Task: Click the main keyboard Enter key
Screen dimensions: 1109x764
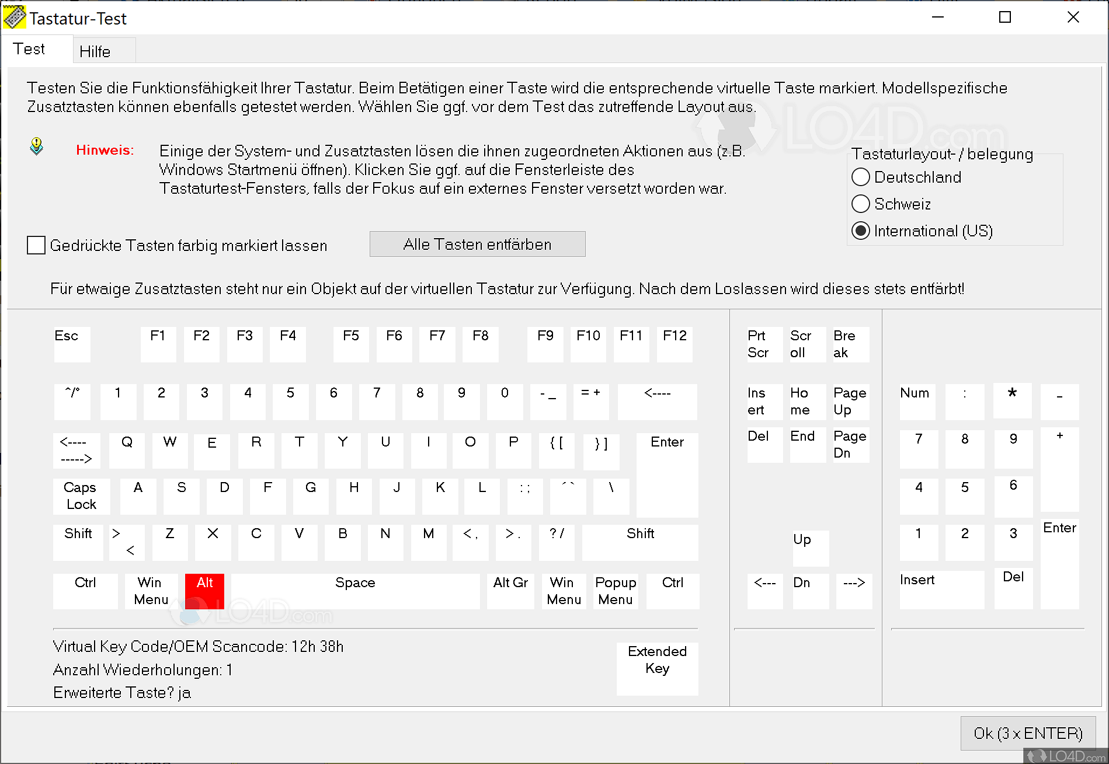Action: point(668,475)
